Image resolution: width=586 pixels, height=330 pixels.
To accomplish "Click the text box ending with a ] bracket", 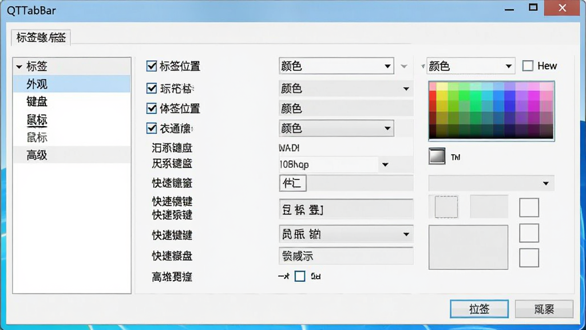I will pyautogui.click(x=346, y=209).
